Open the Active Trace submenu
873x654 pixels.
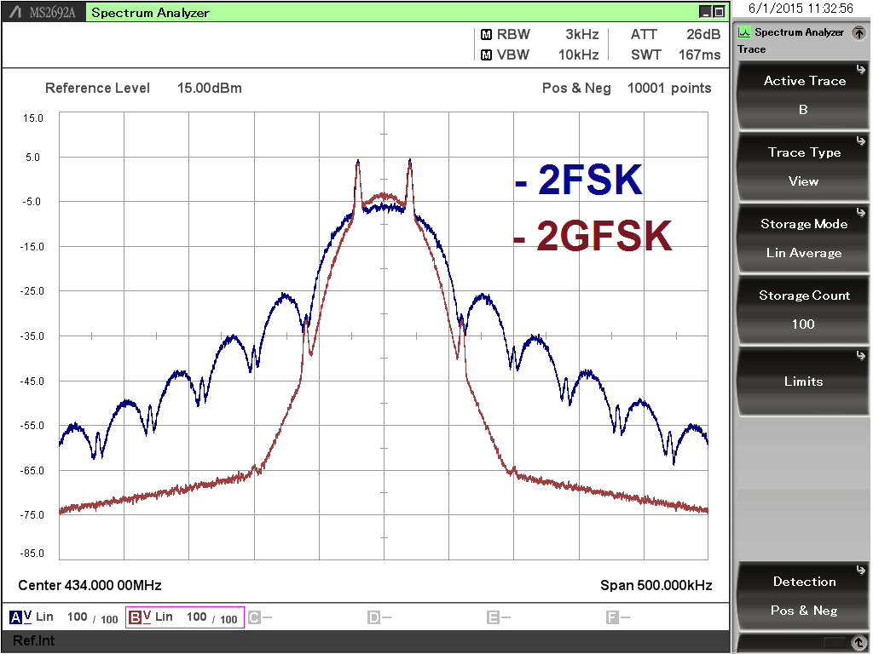(x=802, y=94)
